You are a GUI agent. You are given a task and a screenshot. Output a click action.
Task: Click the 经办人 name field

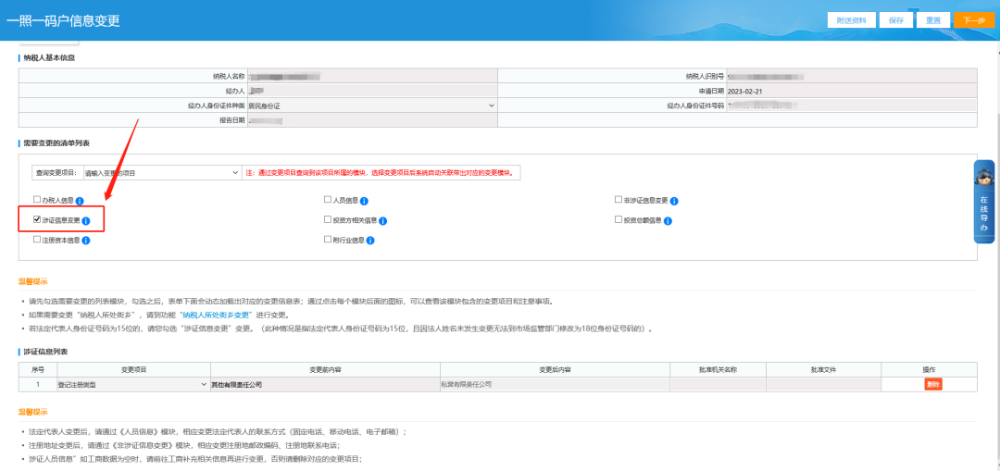coord(372,91)
